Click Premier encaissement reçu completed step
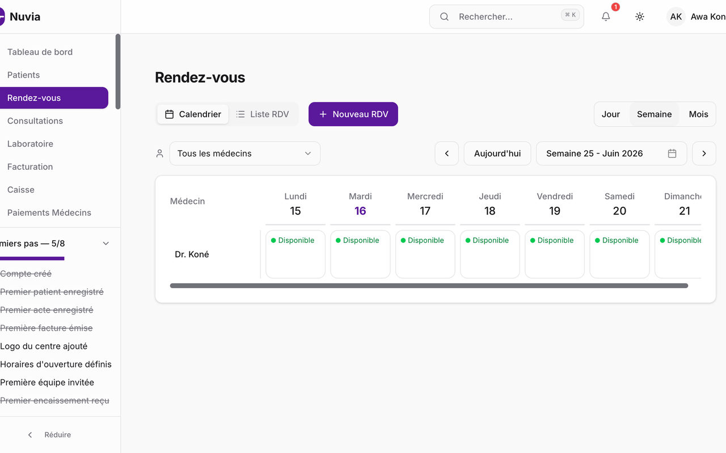726x453 pixels. (54, 400)
